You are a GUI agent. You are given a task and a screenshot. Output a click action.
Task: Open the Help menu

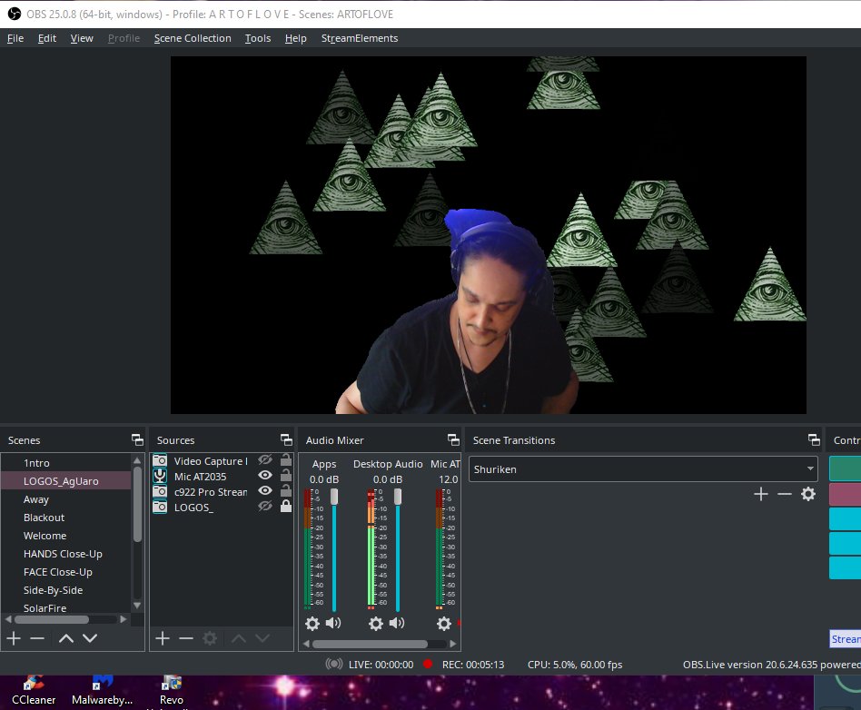click(295, 38)
